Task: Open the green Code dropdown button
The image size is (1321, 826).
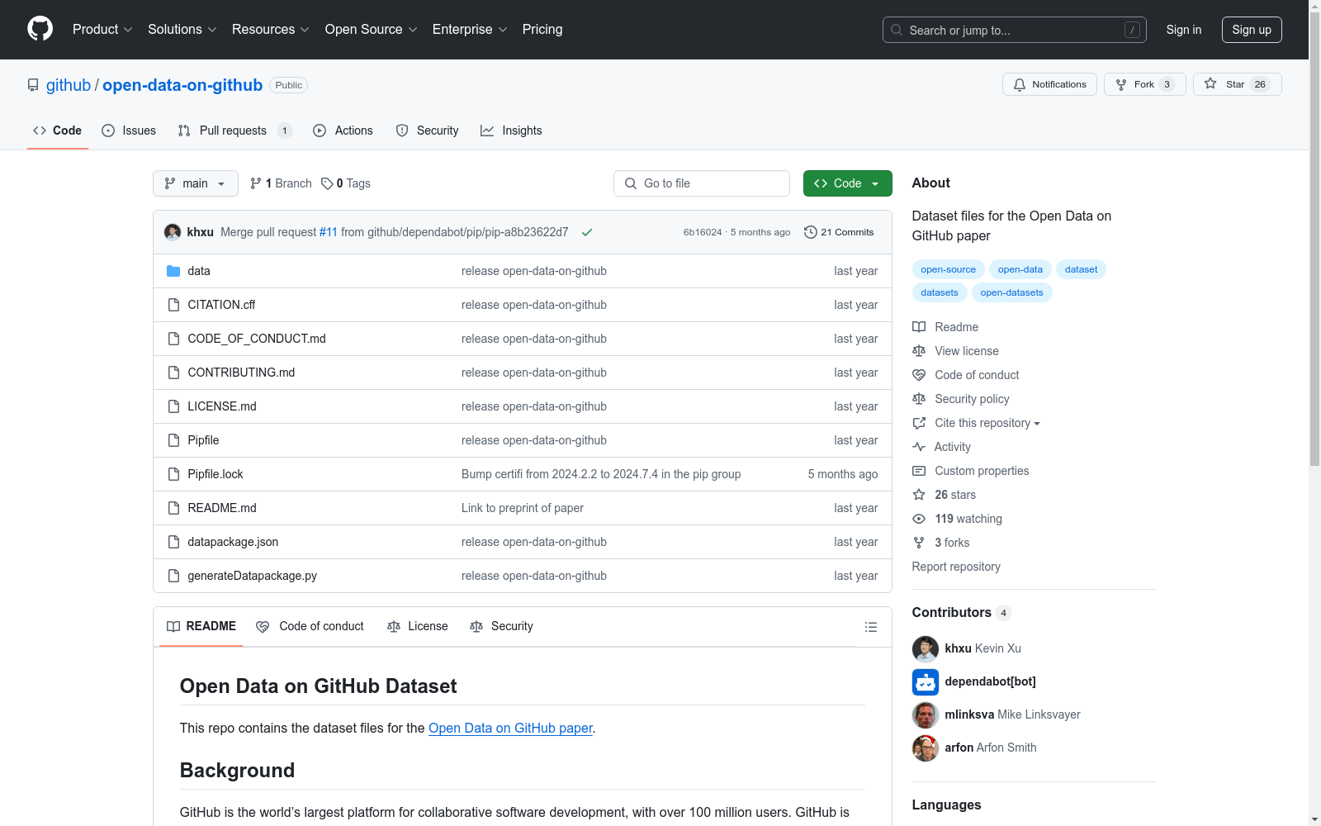Action: 847,183
